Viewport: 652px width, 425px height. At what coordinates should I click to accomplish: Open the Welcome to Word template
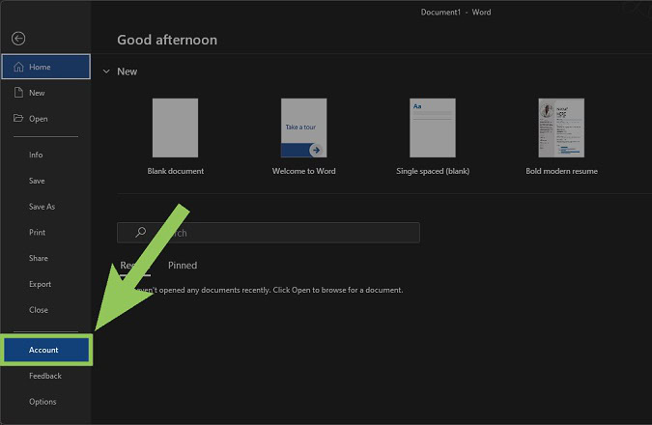pos(303,127)
